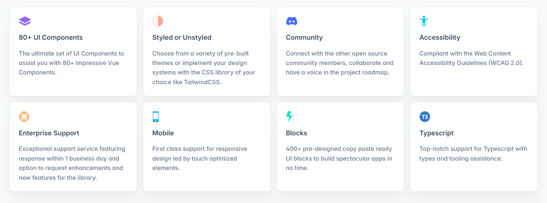Click the 400+ pre-designed blocks description
Image resolution: width=547 pixels, height=203 pixels.
point(339,158)
